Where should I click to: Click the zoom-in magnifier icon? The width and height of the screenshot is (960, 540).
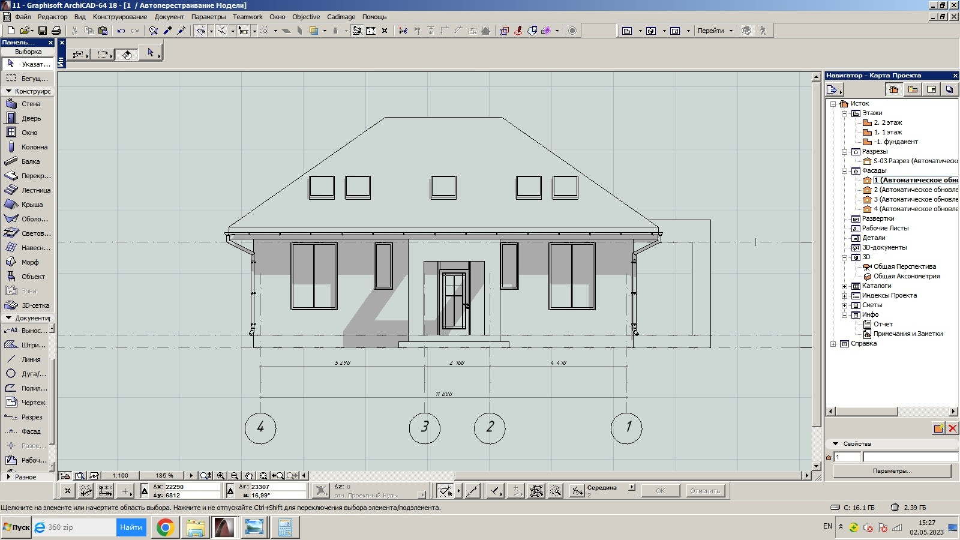221,476
